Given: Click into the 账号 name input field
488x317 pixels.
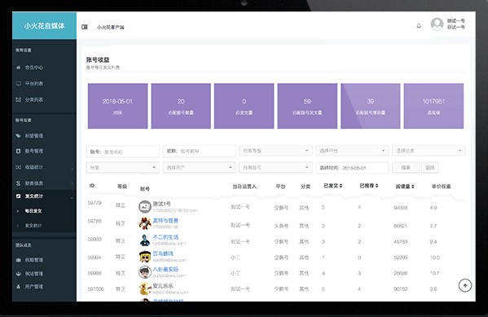Looking at the screenshot, I should (123, 152).
